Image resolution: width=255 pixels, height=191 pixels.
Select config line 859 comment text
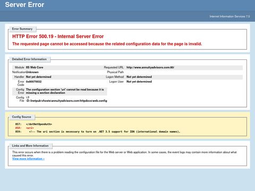(105, 132)
